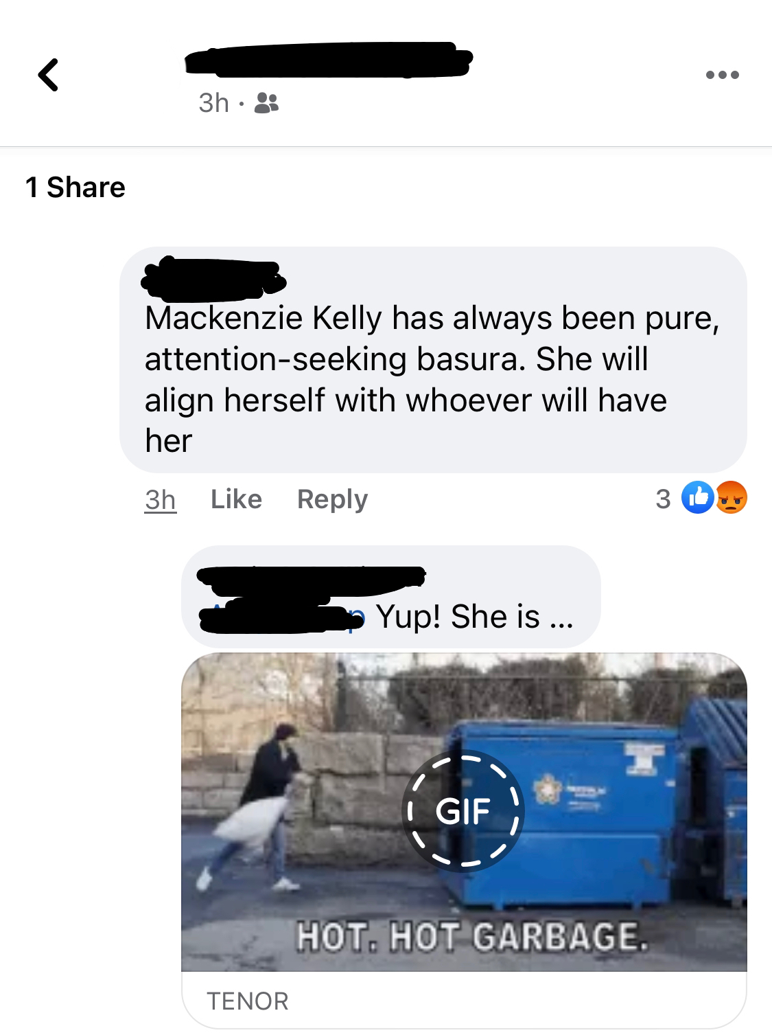Open the angry face reaction icon
This screenshot has width=772, height=1035.
click(x=732, y=498)
